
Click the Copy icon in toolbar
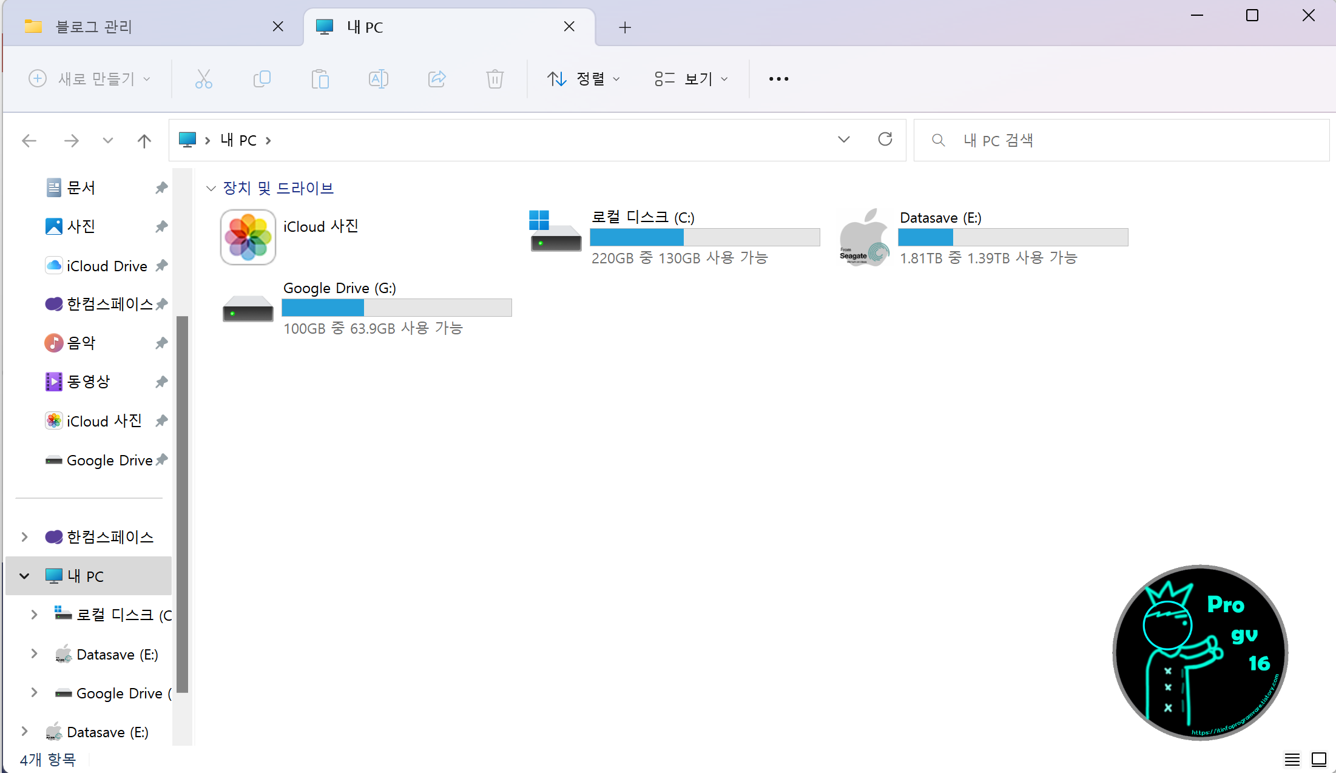261,79
